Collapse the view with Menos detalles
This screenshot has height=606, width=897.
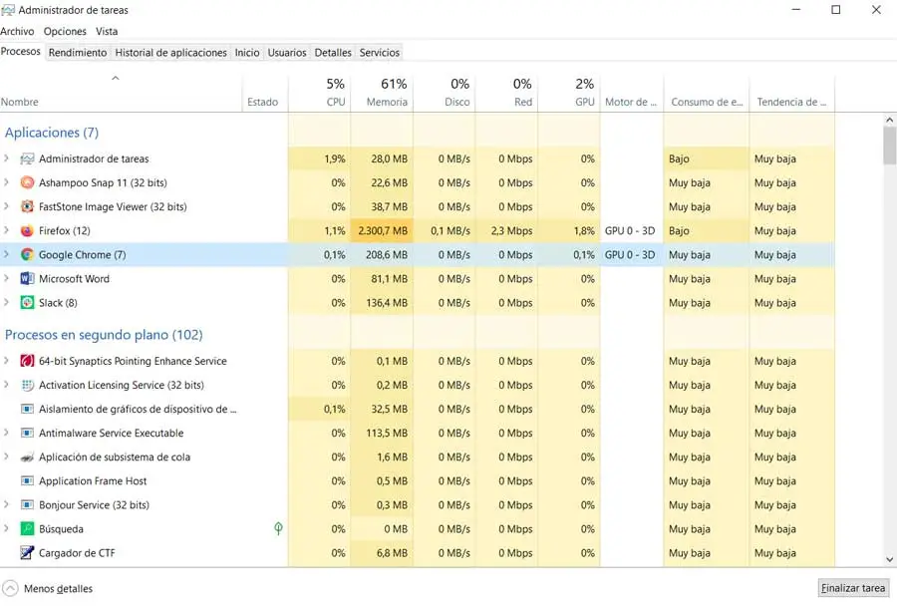tap(48, 588)
